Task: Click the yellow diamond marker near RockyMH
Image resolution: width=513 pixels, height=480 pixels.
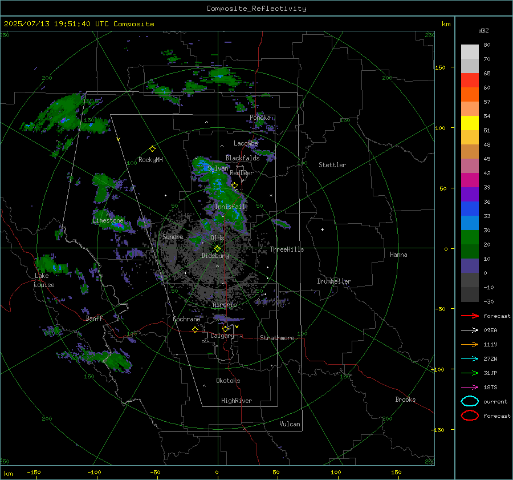Action: pos(152,149)
